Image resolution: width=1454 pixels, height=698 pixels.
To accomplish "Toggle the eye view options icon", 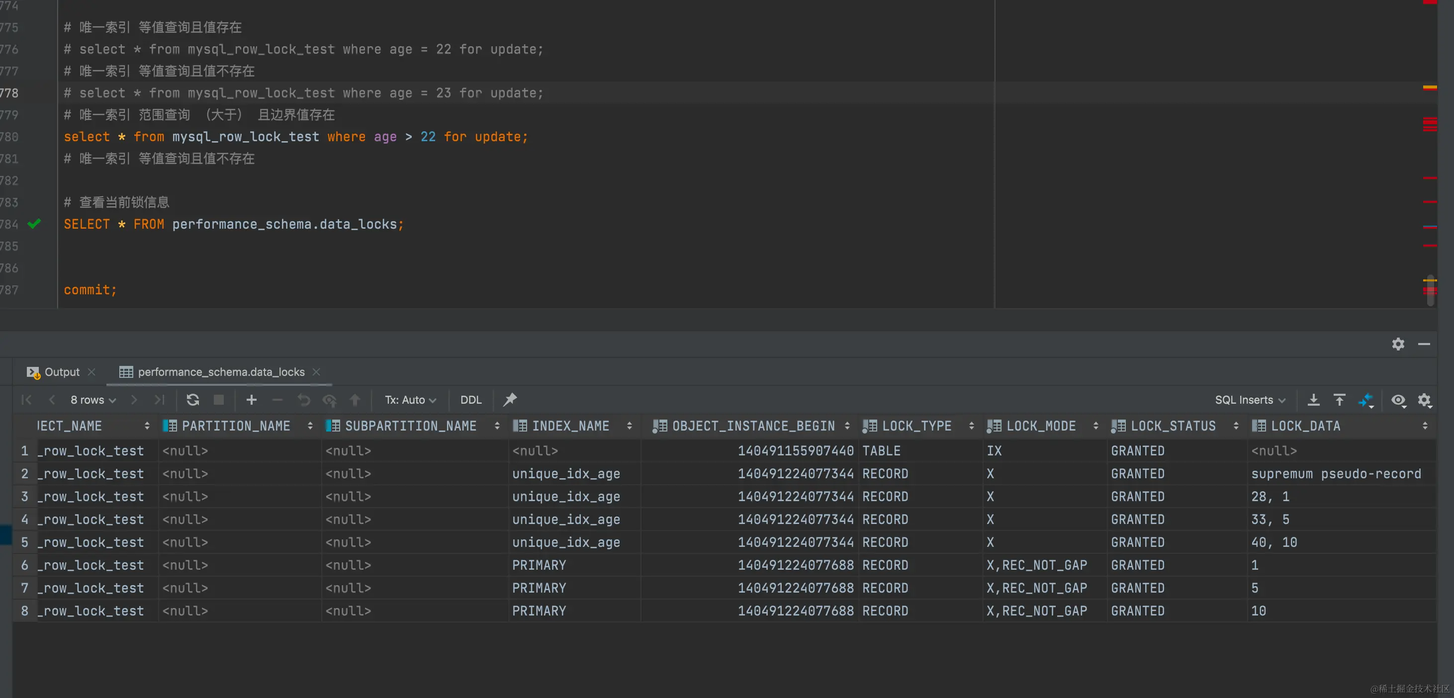I will tap(1397, 400).
